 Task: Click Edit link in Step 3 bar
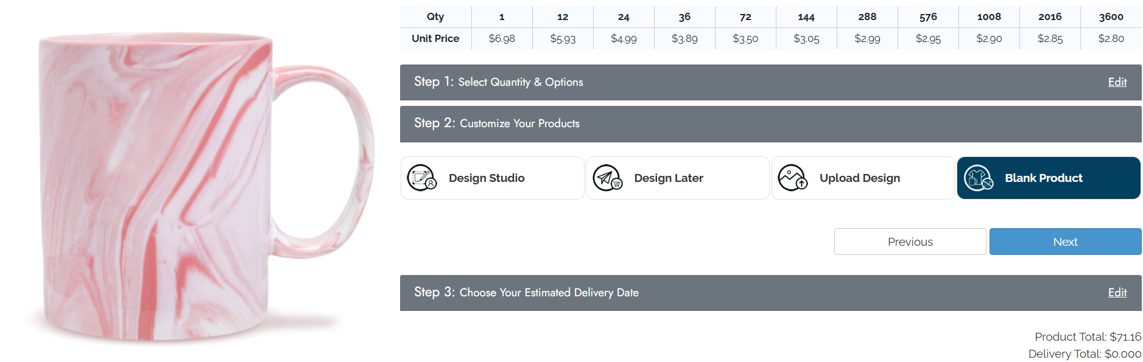(x=1117, y=293)
